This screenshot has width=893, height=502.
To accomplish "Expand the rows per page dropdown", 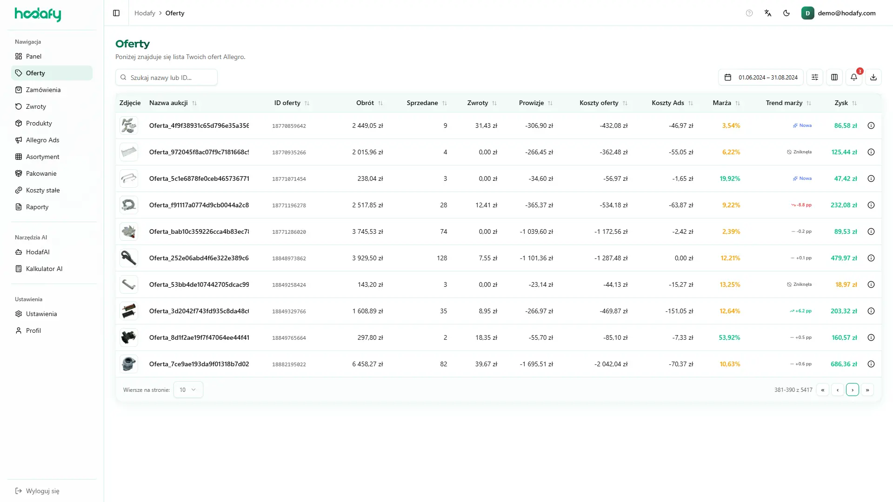I will pyautogui.click(x=188, y=390).
